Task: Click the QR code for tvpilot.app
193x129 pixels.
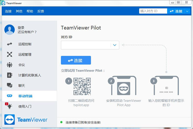Action: click(x=82, y=86)
